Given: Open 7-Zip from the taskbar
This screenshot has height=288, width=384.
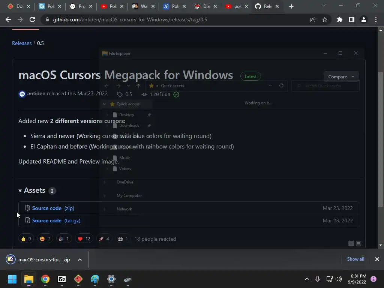Looking at the screenshot, I should pos(62,279).
